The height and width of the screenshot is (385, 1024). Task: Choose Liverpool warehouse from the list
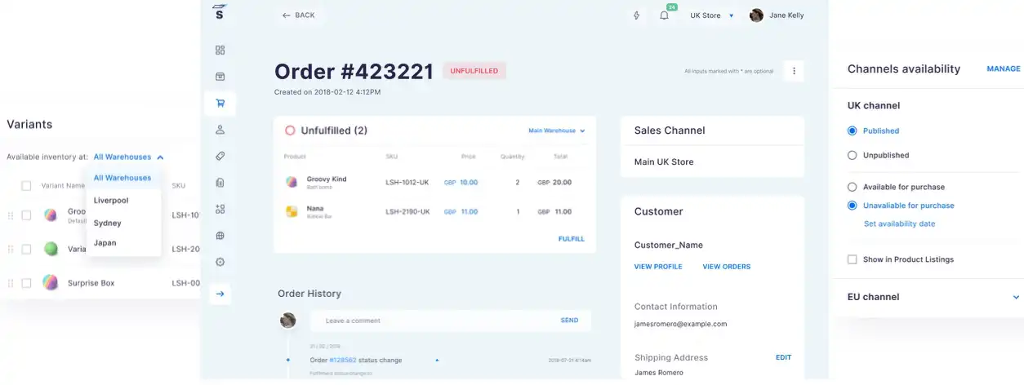click(111, 200)
